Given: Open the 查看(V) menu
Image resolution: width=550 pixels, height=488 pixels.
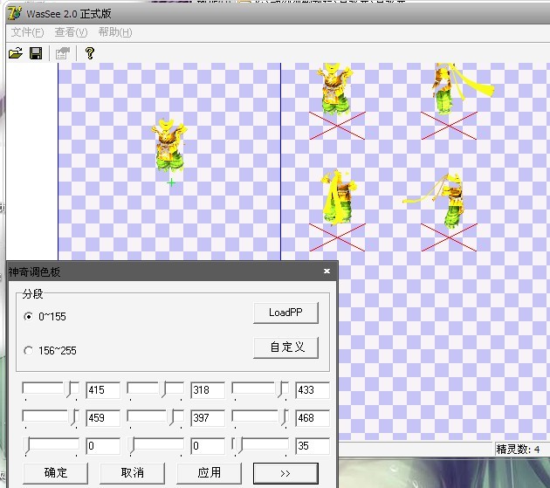Looking at the screenshot, I should coord(71,32).
